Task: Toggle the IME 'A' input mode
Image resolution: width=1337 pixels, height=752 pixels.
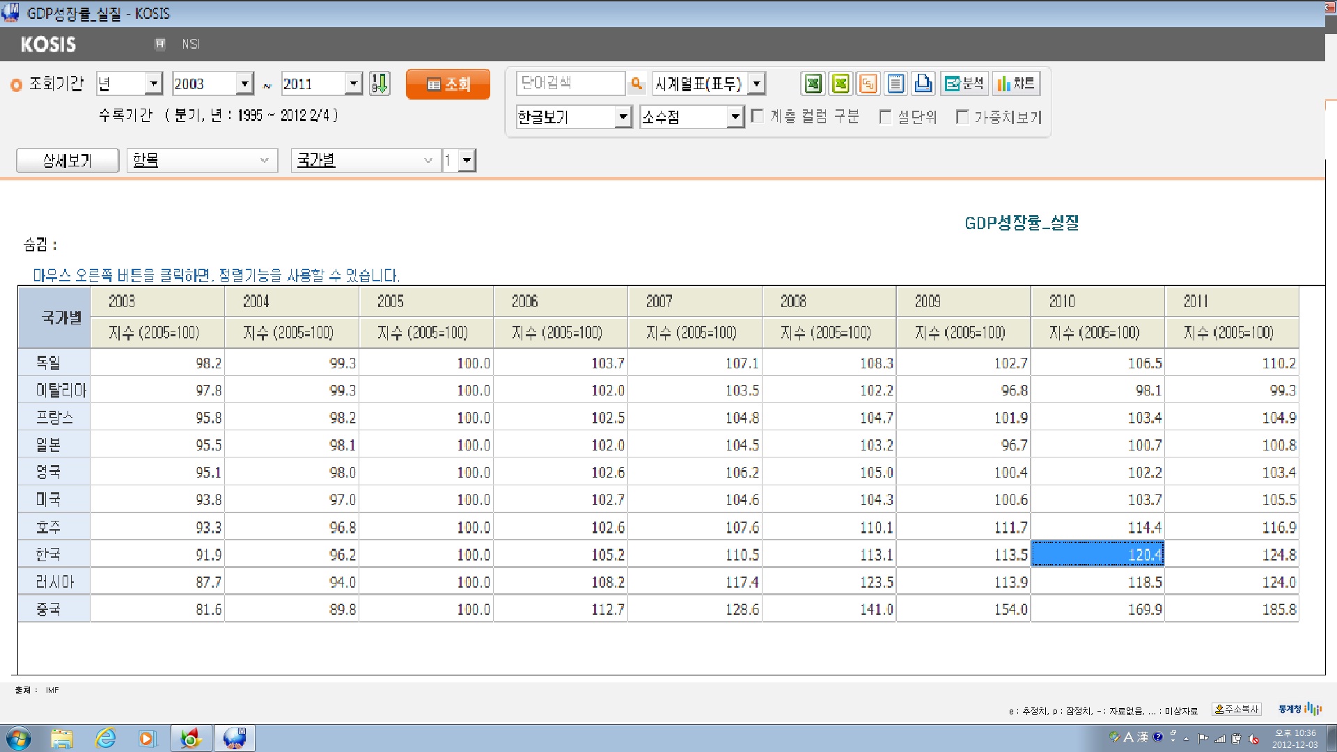Action: pos(1129,737)
